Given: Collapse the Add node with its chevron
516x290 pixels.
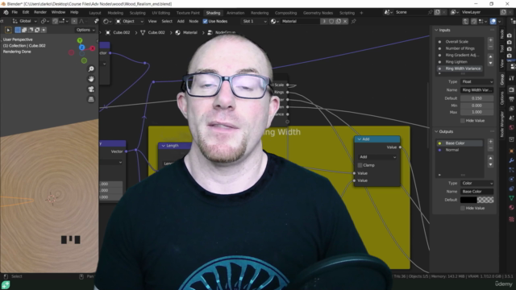Looking at the screenshot, I should (360, 139).
